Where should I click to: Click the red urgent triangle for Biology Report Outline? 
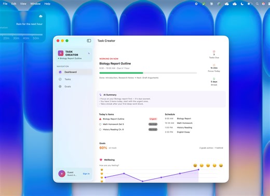click(100, 119)
